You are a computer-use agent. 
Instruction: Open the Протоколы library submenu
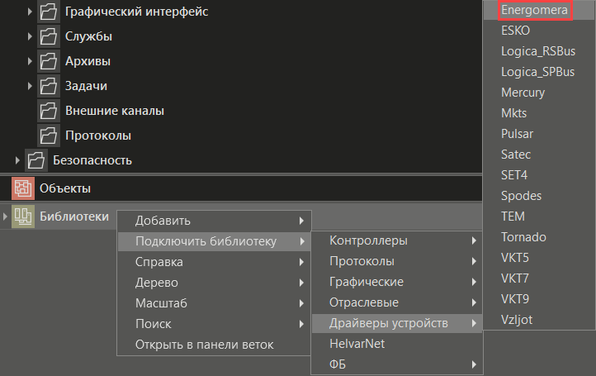pyautogui.click(x=397, y=261)
